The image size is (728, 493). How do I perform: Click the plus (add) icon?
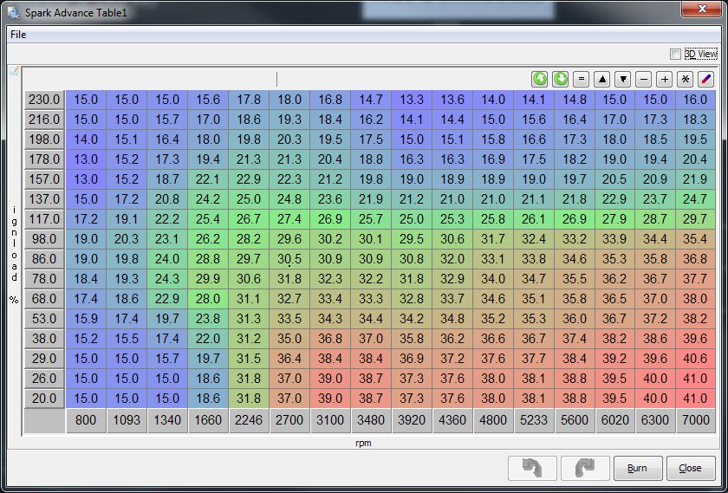click(665, 79)
